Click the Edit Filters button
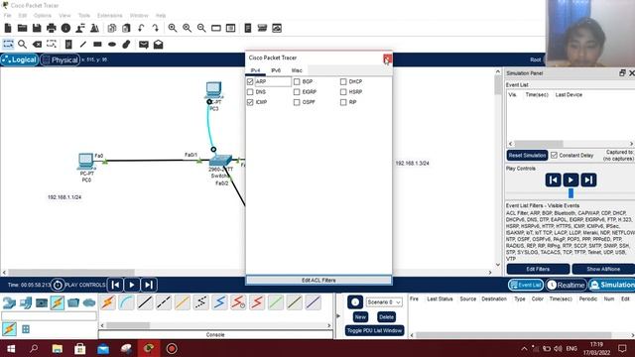The image size is (635, 357). [x=538, y=269]
